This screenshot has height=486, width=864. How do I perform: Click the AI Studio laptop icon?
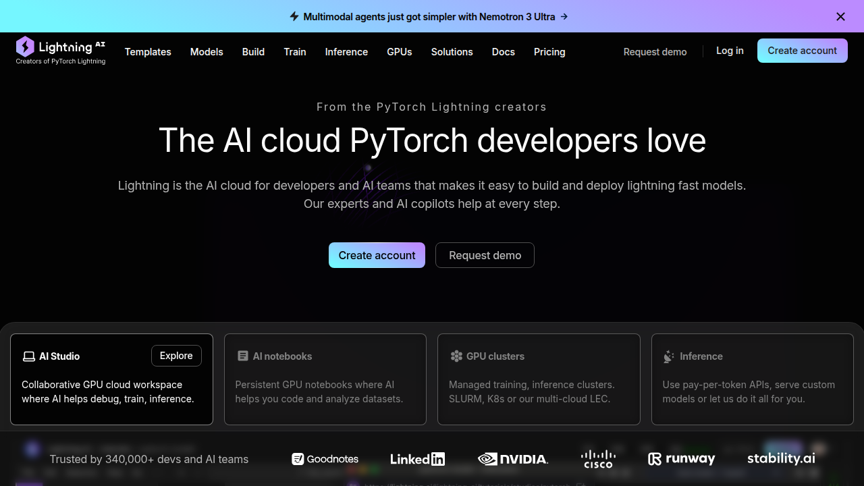click(28, 356)
